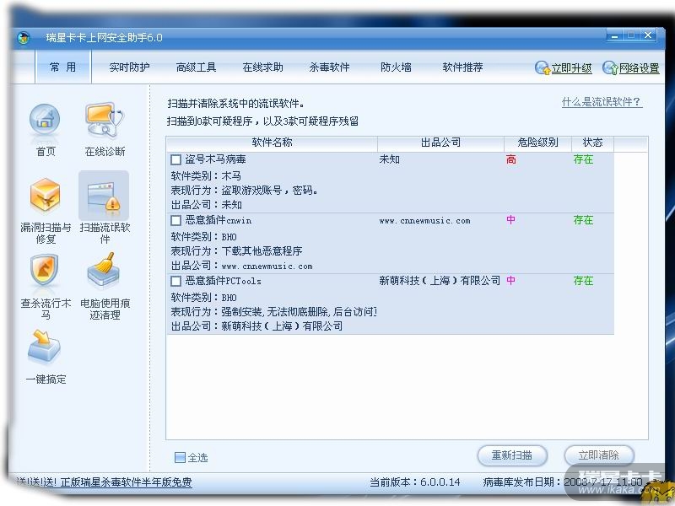Switch to the 防火墙 tab
The image size is (675, 506).
click(x=396, y=67)
